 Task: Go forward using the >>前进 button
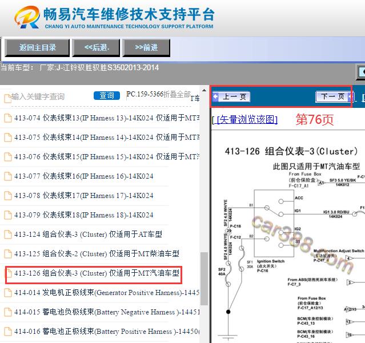click(146, 48)
